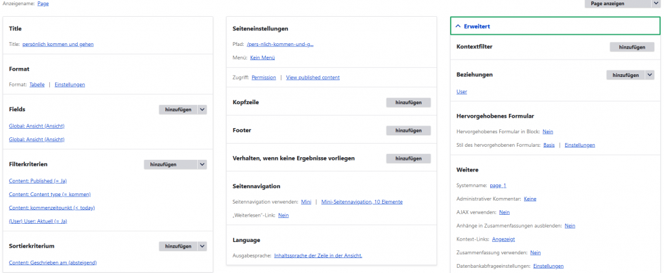Add a new Kontextfilter
The image size is (664, 273).
(632, 47)
